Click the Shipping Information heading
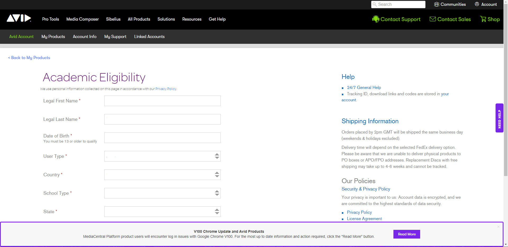Viewport: 508px width, 247px height. click(370, 121)
